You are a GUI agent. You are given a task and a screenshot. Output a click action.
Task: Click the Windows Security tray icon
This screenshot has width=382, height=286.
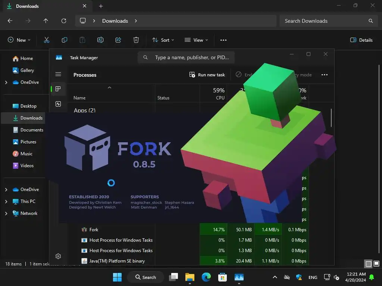[299, 277]
